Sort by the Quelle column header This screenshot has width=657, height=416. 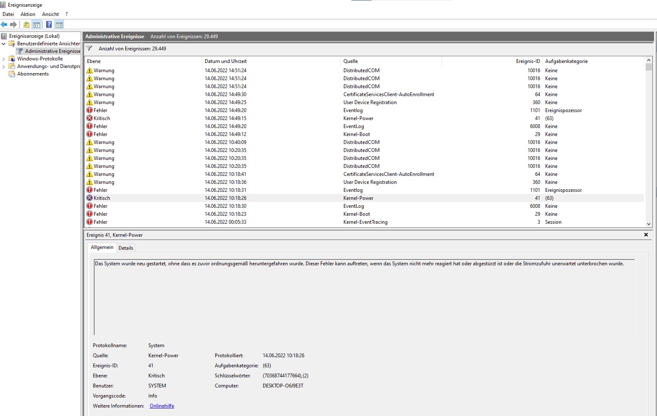[391, 61]
